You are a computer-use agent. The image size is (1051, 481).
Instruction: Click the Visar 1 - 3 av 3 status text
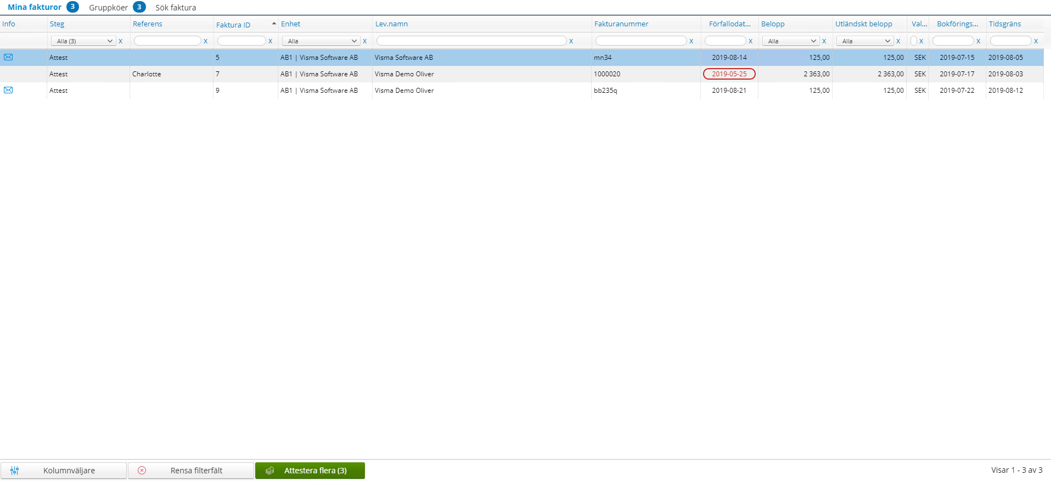point(1017,470)
